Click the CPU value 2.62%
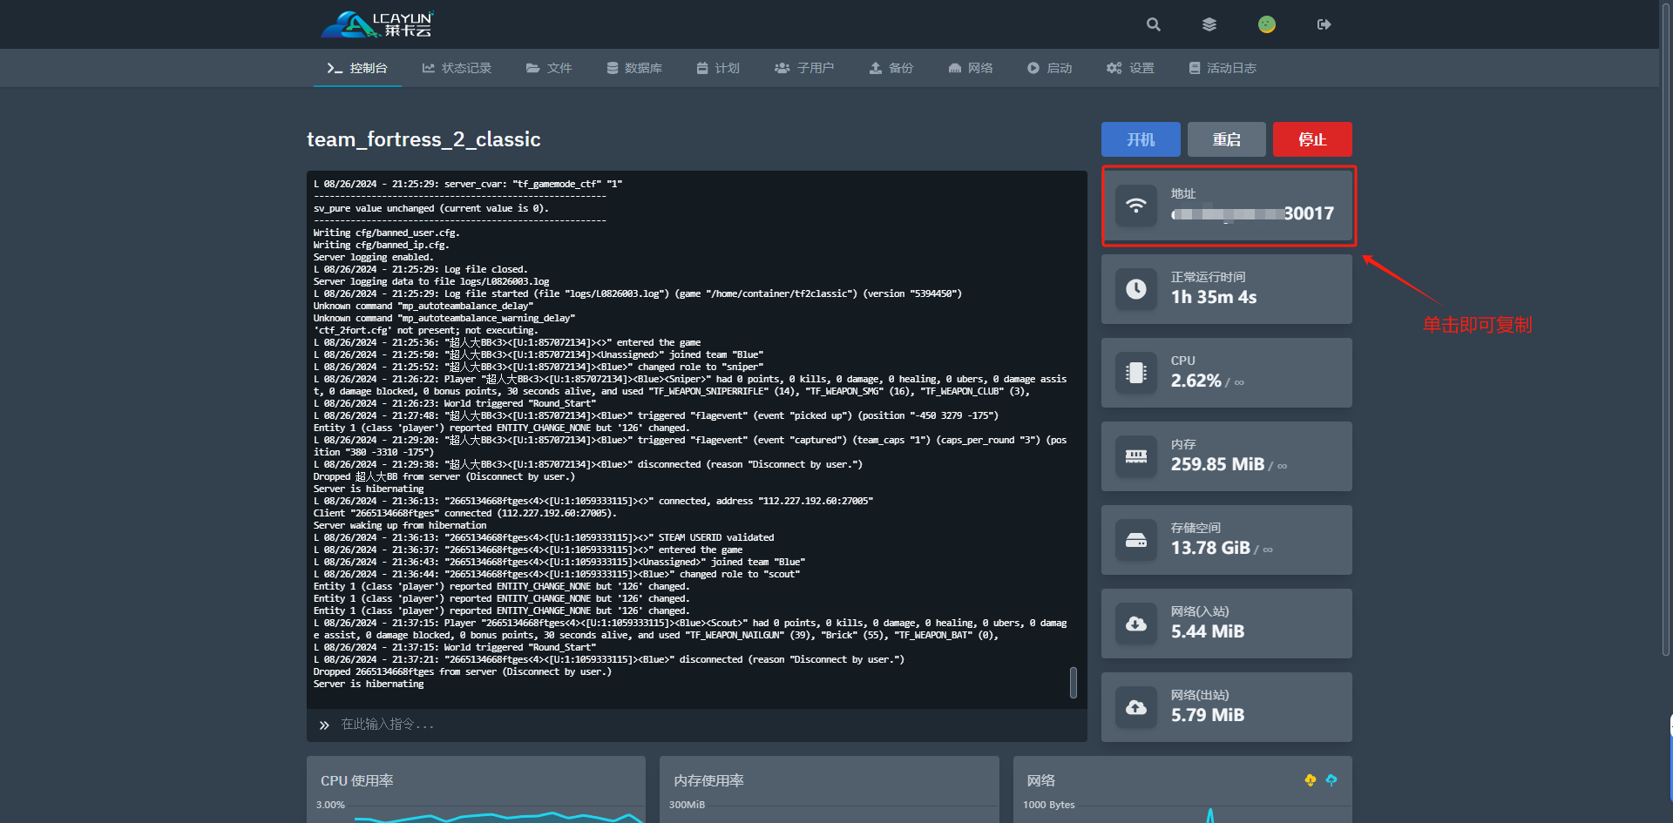1673x823 pixels. point(1195,381)
